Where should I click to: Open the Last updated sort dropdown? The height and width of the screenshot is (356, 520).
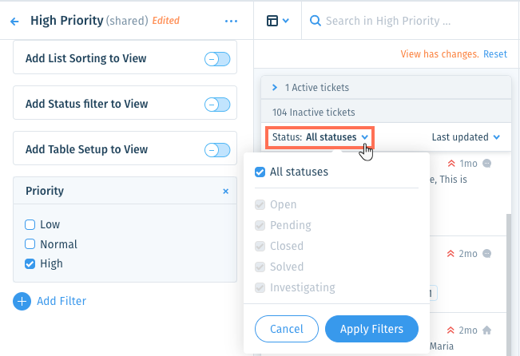point(466,137)
